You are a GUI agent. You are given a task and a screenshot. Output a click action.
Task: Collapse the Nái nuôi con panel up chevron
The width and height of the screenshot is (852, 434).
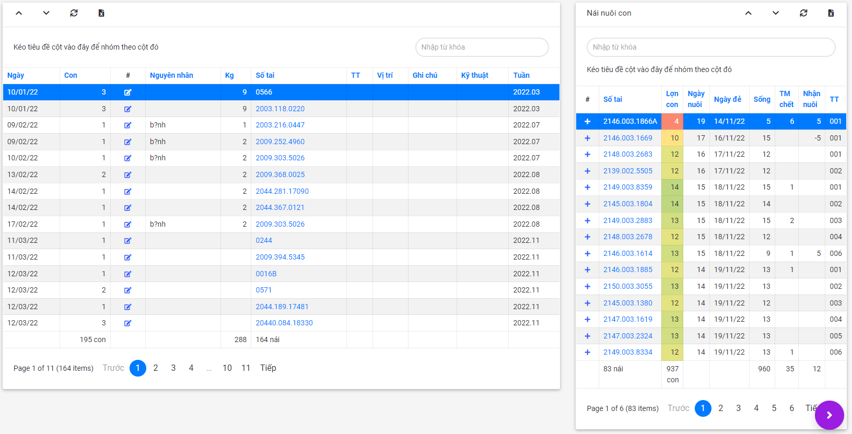pyautogui.click(x=749, y=13)
